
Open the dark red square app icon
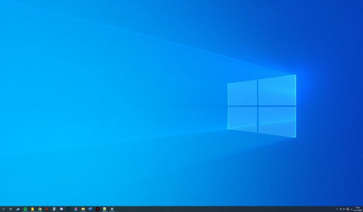pyautogui.click(x=98, y=209)
